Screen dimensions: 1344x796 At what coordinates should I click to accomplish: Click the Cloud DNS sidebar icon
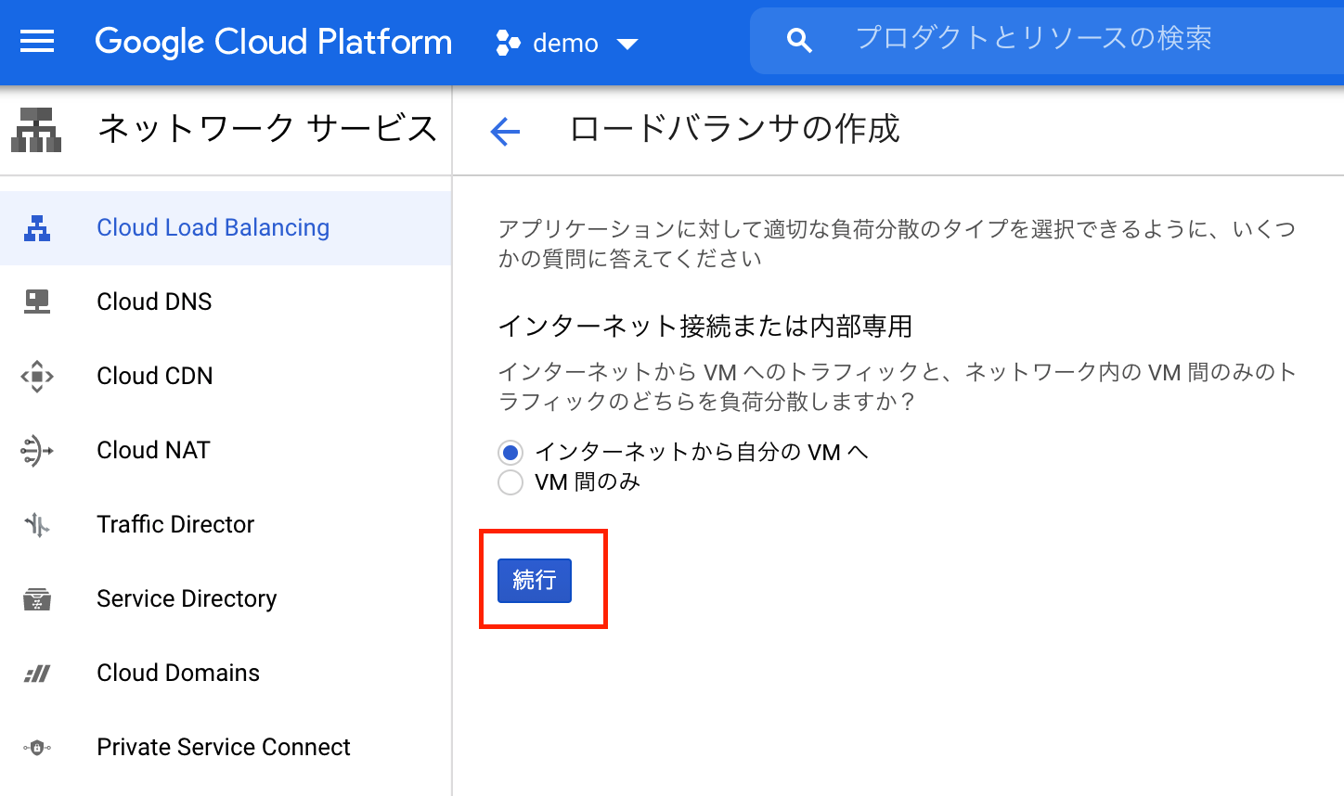point(37,302)
